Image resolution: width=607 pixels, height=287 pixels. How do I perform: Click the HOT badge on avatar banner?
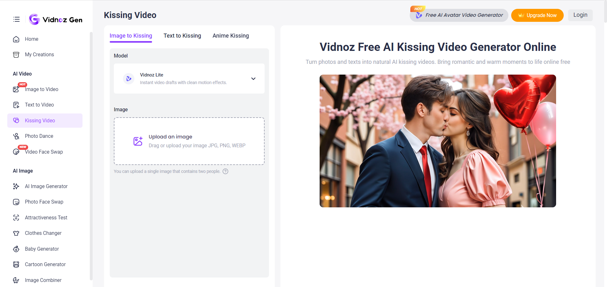tap(418, 9)
